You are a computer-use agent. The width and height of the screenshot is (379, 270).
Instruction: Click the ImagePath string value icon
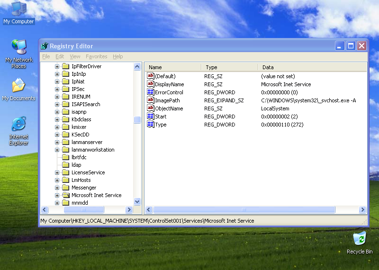pos(151,100)
